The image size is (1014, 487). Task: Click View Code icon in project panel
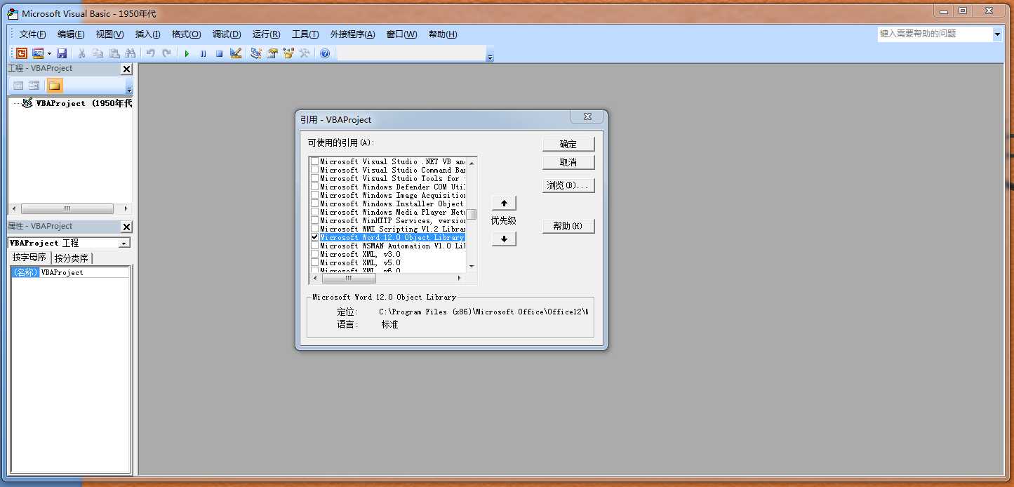click(x=18, y=86)
